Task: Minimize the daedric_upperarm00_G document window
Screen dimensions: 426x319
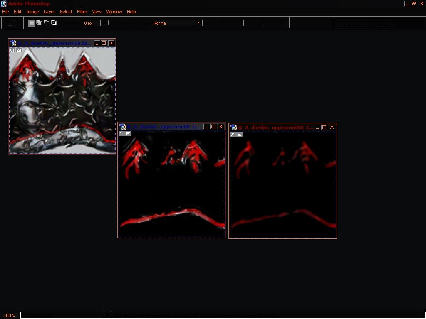Action: [206, 127]
